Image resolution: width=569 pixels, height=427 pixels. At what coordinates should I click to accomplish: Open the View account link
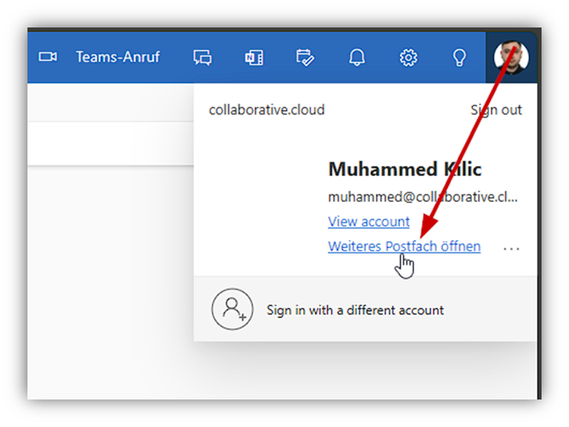point(369,222)
